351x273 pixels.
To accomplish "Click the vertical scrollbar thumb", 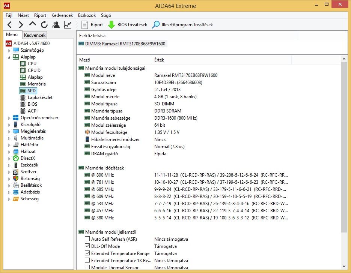I will pyautogui.click(x=344, y=147).
